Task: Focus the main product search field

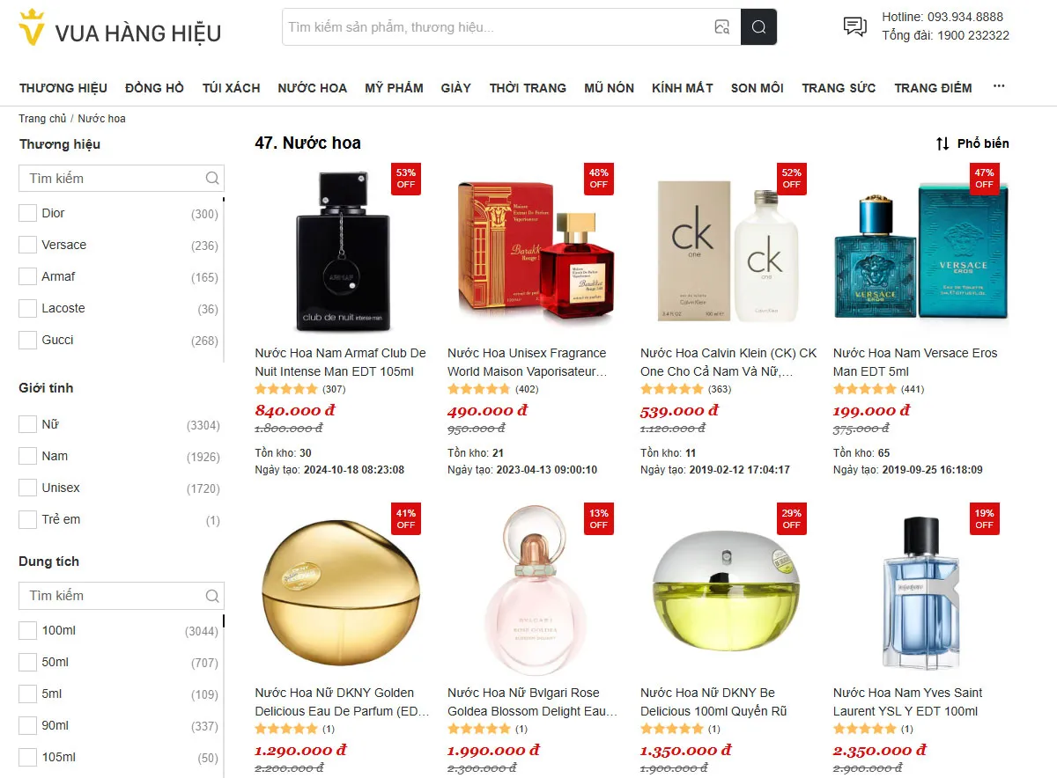Action: (x=498, y=27)
